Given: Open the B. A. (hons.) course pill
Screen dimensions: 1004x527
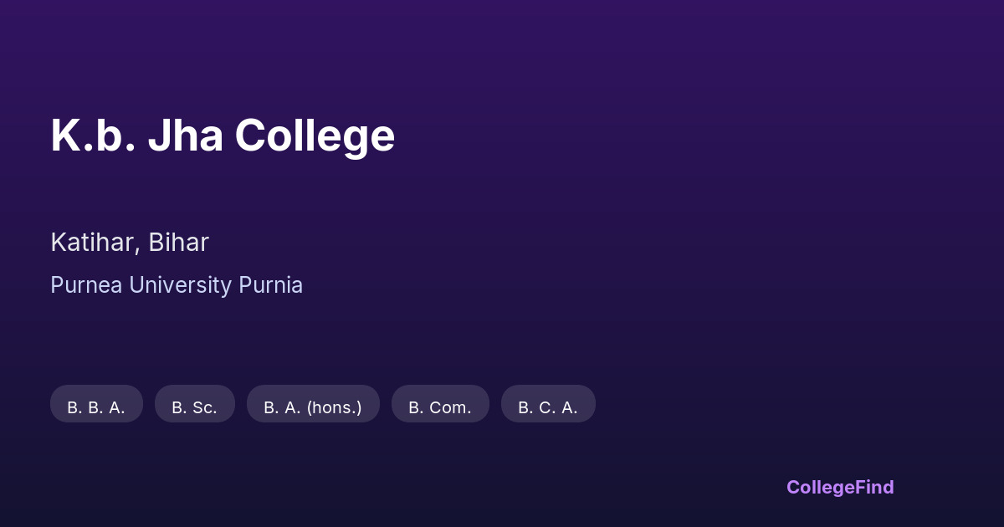Looking at the screenshot, I should 313,404.
